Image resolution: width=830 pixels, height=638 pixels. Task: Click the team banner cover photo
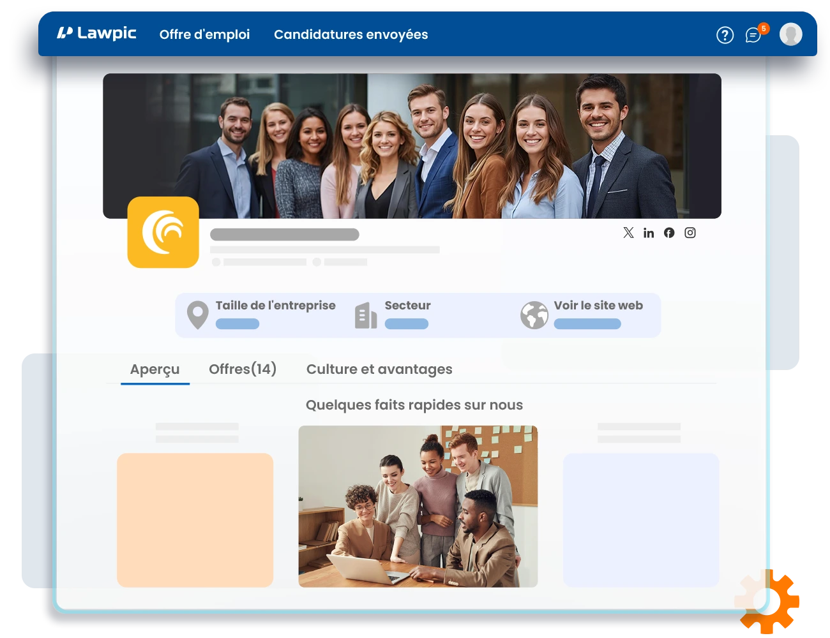tap(412, 145)
